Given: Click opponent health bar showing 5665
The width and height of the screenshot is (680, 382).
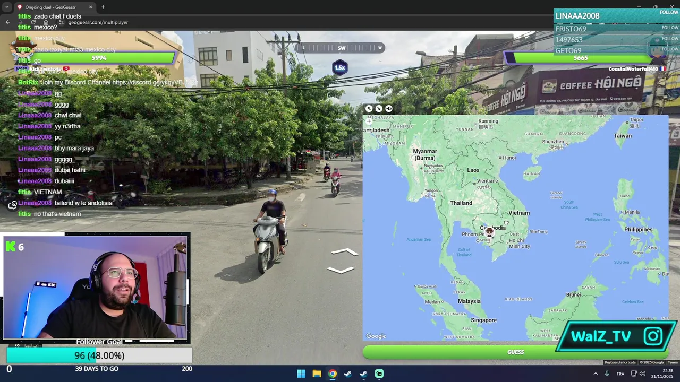Looking at the screenshot, I should [x=580, y=58].
